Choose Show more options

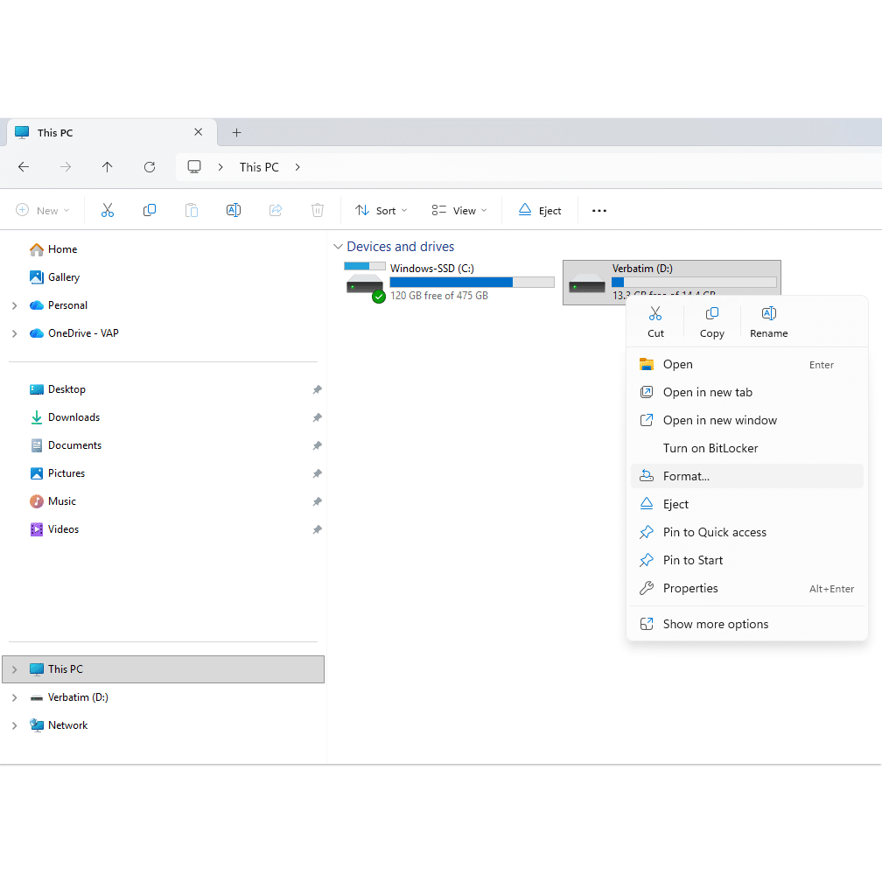pyautogui.click(x=747, y=625)
